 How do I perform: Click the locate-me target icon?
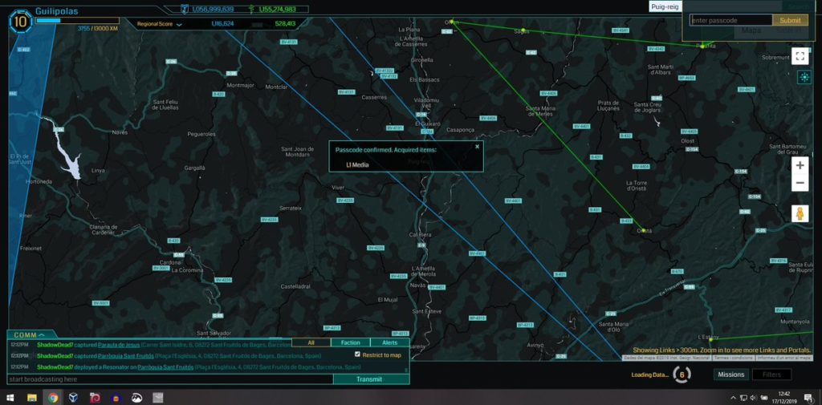point(804,78)
